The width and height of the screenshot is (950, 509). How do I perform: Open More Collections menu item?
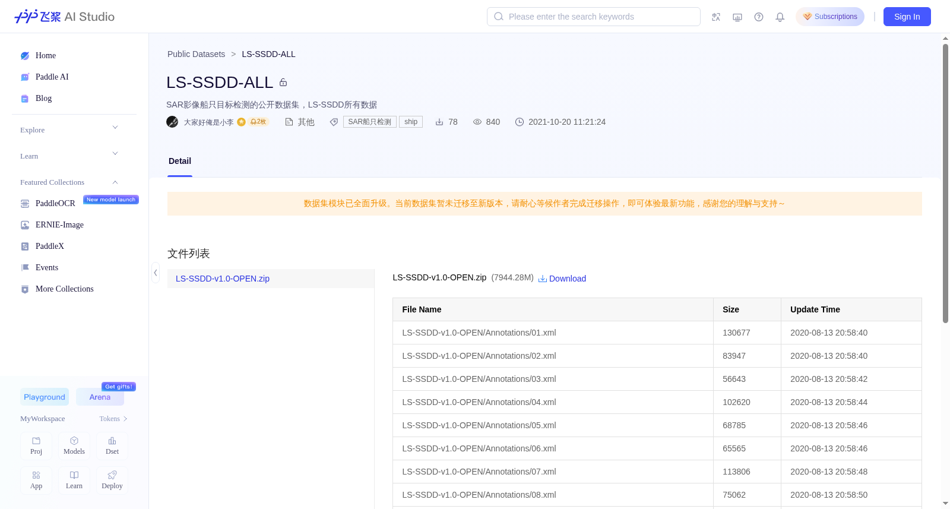tap(65, 289)
